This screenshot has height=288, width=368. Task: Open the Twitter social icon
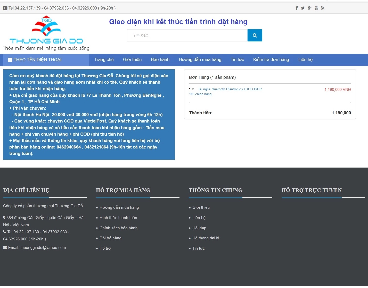click(303, 8)
